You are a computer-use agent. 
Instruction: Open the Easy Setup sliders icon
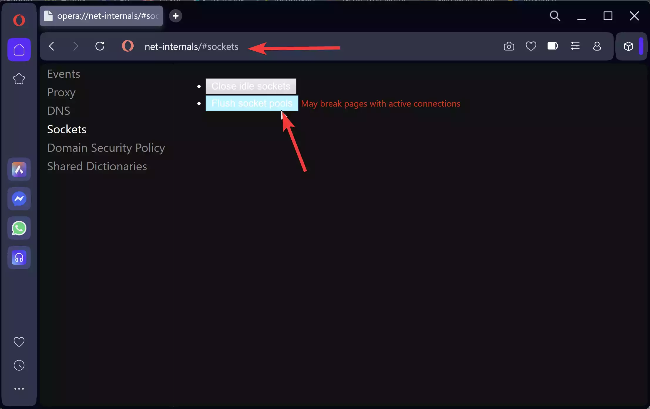[x=575, y=46]
